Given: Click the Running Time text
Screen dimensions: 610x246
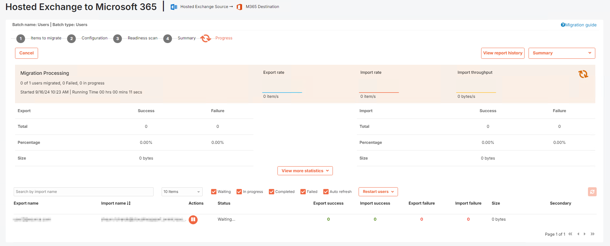Looking at the screenshot, I should pyautogui.click(x=107, y=92).
